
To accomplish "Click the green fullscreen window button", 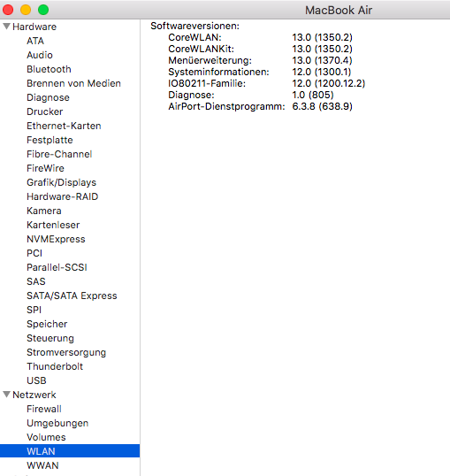I will point(43,10).
